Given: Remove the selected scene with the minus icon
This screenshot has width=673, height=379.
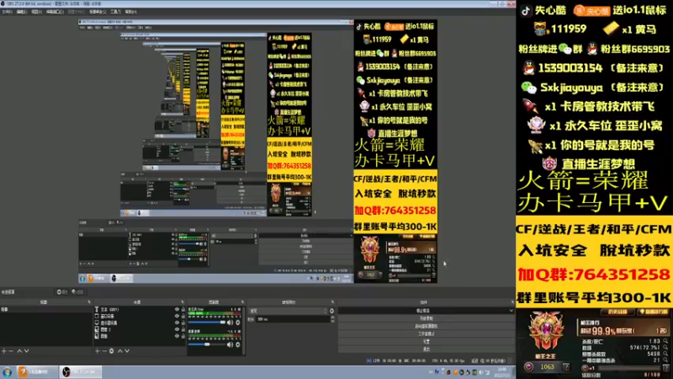Looking at the screenshot, I should [11, 351].
